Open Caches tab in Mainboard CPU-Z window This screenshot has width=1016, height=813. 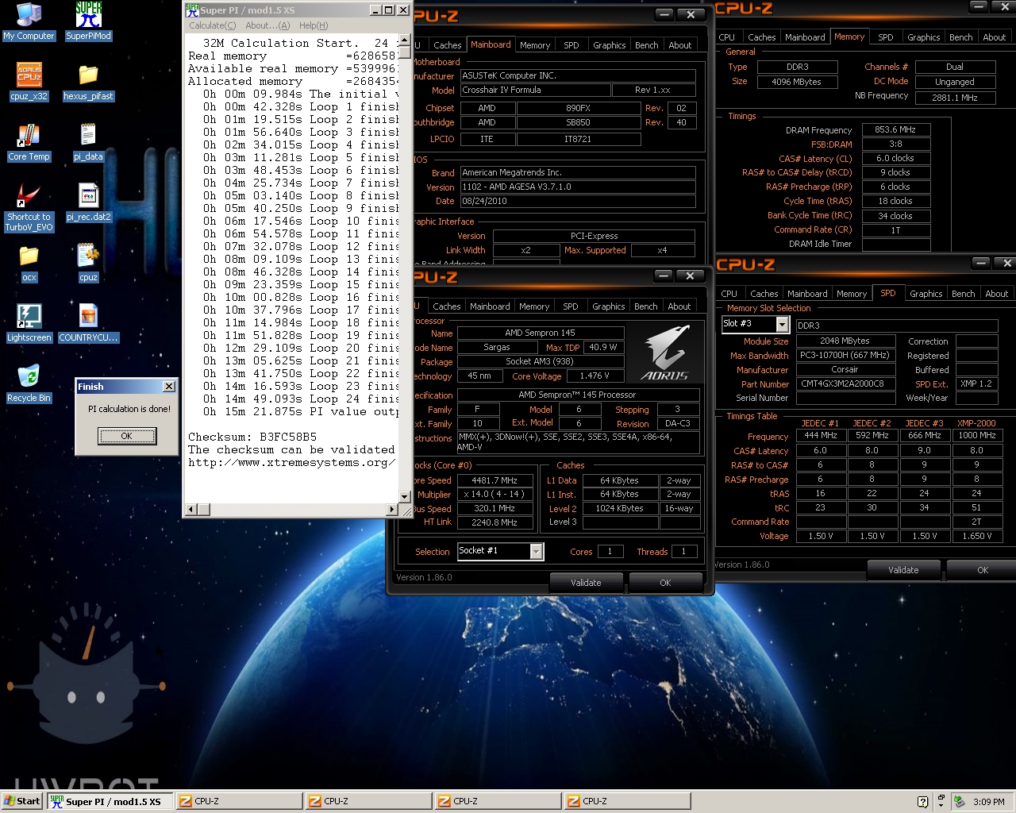tap(447, 45)
